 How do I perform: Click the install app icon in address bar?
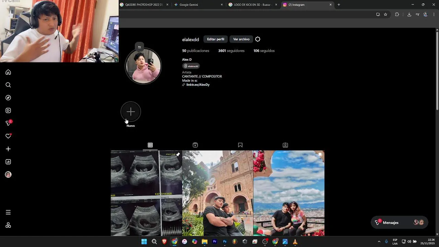(x=378, y=14)
